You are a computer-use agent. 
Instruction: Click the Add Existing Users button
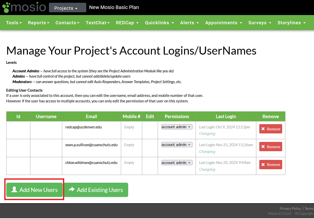point(96,190)
